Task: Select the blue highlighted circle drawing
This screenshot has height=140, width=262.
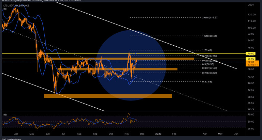Action: 131,65
